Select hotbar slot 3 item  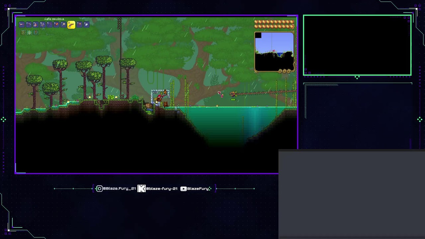36,24
